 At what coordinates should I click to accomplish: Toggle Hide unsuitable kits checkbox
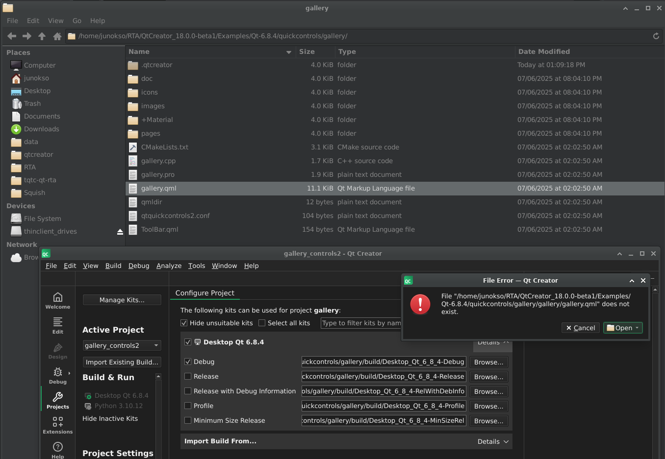184,323
